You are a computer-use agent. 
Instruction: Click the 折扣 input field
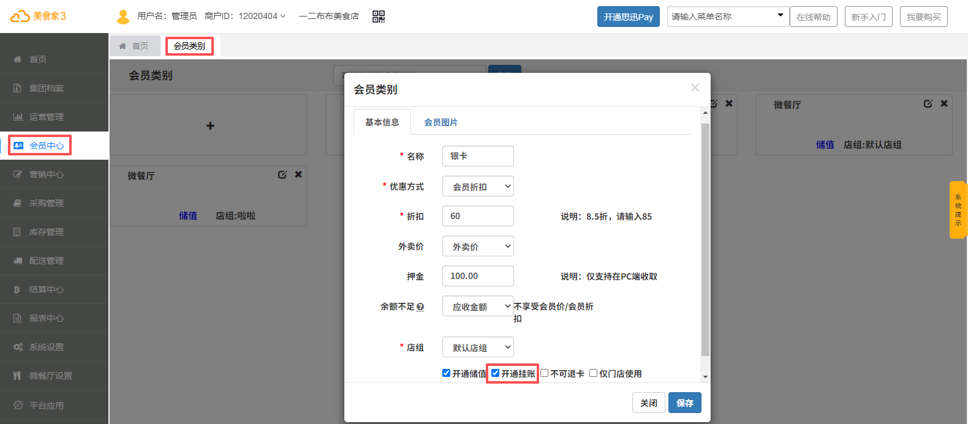point(478,216)
